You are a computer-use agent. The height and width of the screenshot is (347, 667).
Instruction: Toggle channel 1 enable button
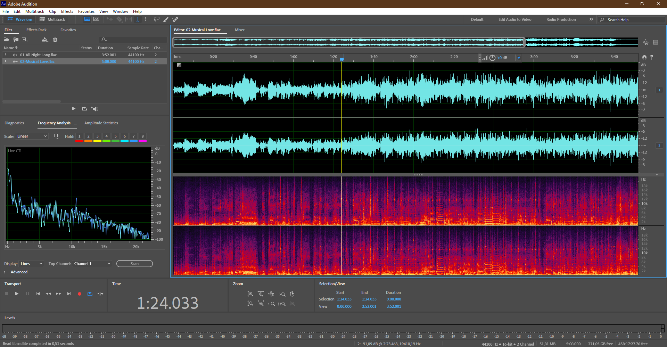[x=659, y=90]
